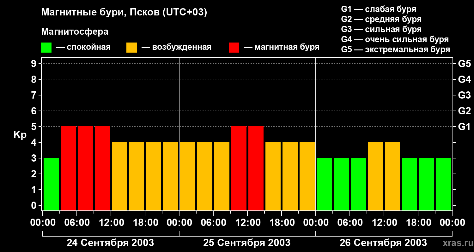Click the date label '26 Сентября 2003'
This screenshot has height=252, width=474.
[x=383, y=243]
